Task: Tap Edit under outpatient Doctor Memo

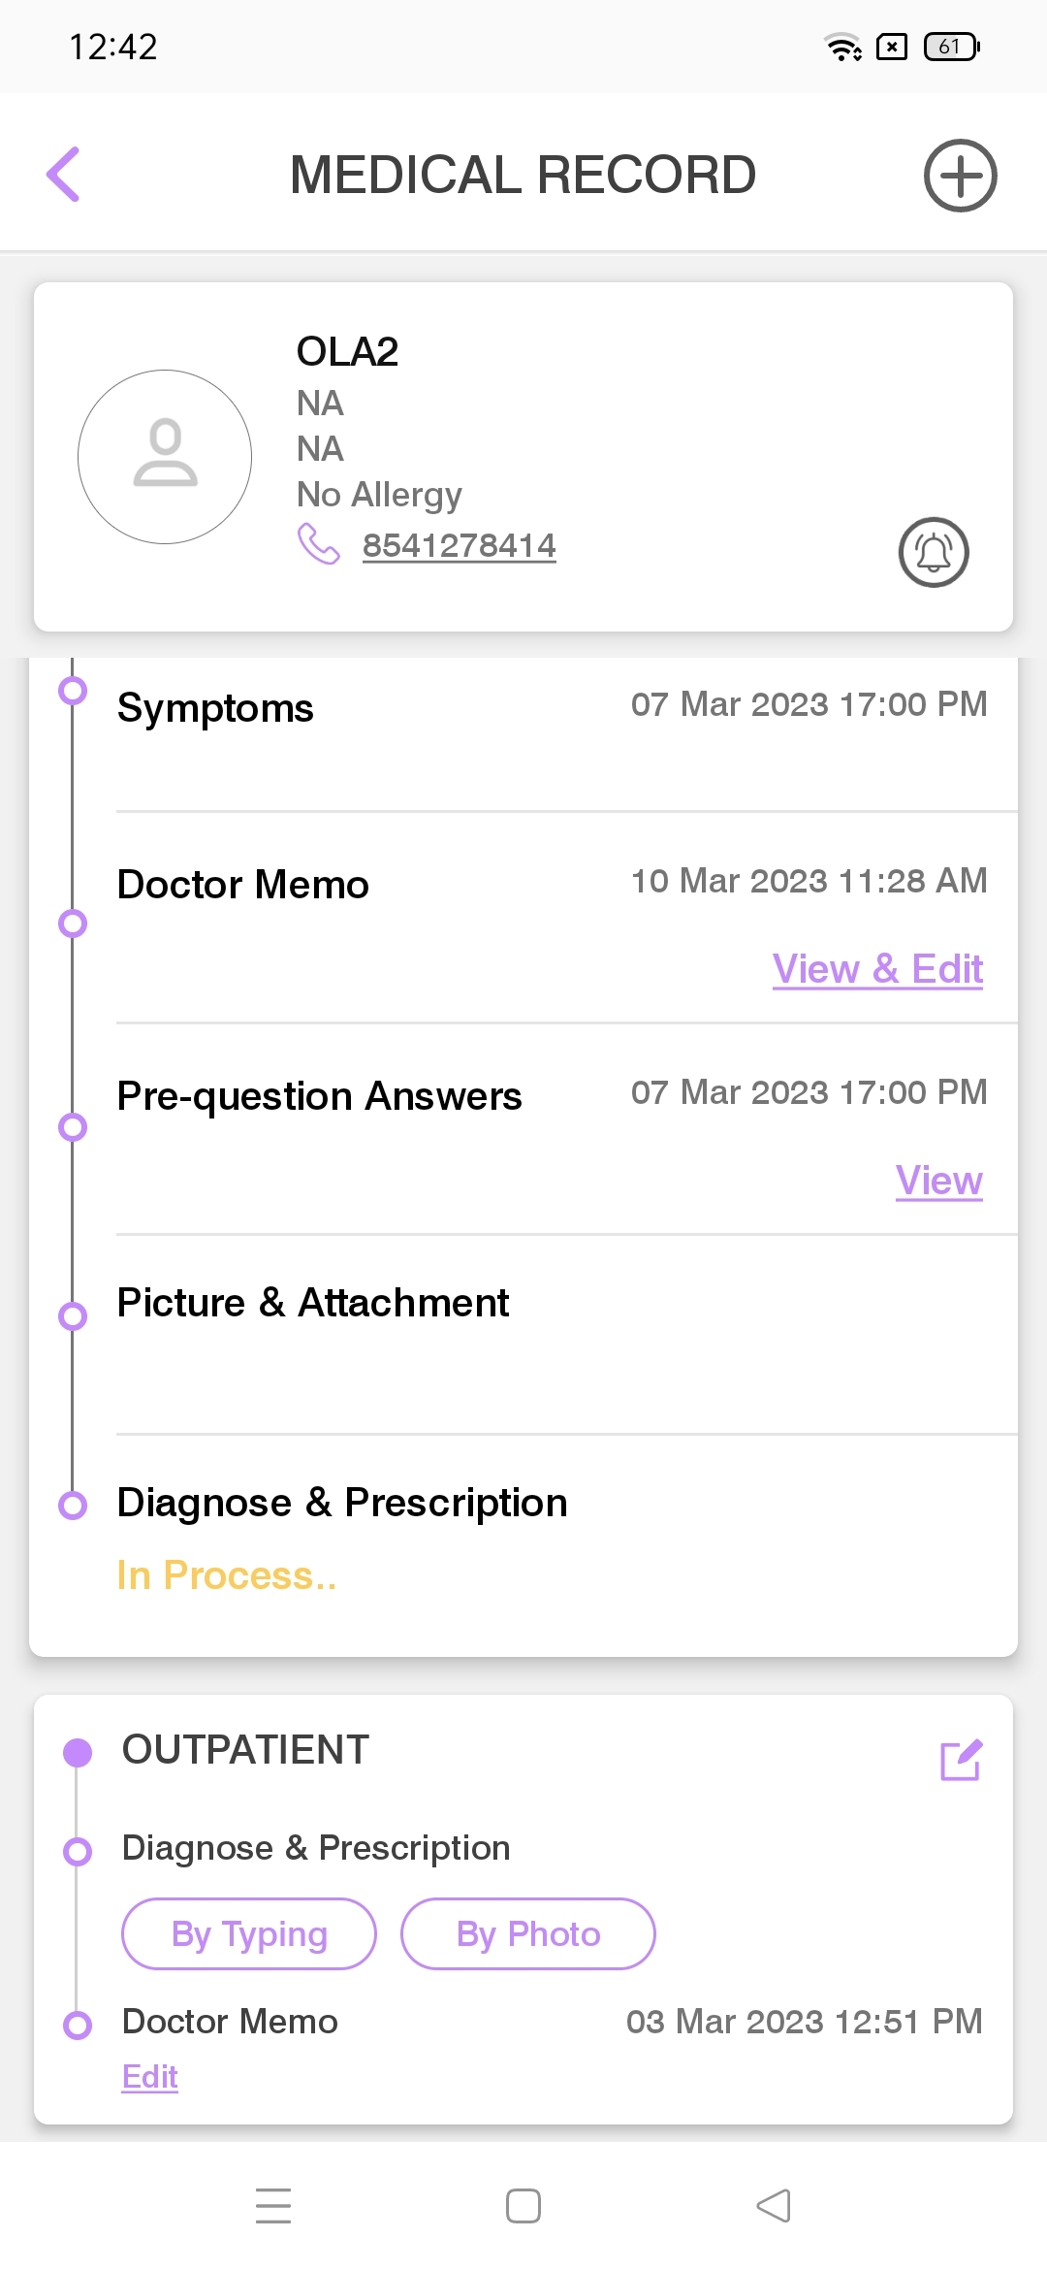Action: point(150,2077)
